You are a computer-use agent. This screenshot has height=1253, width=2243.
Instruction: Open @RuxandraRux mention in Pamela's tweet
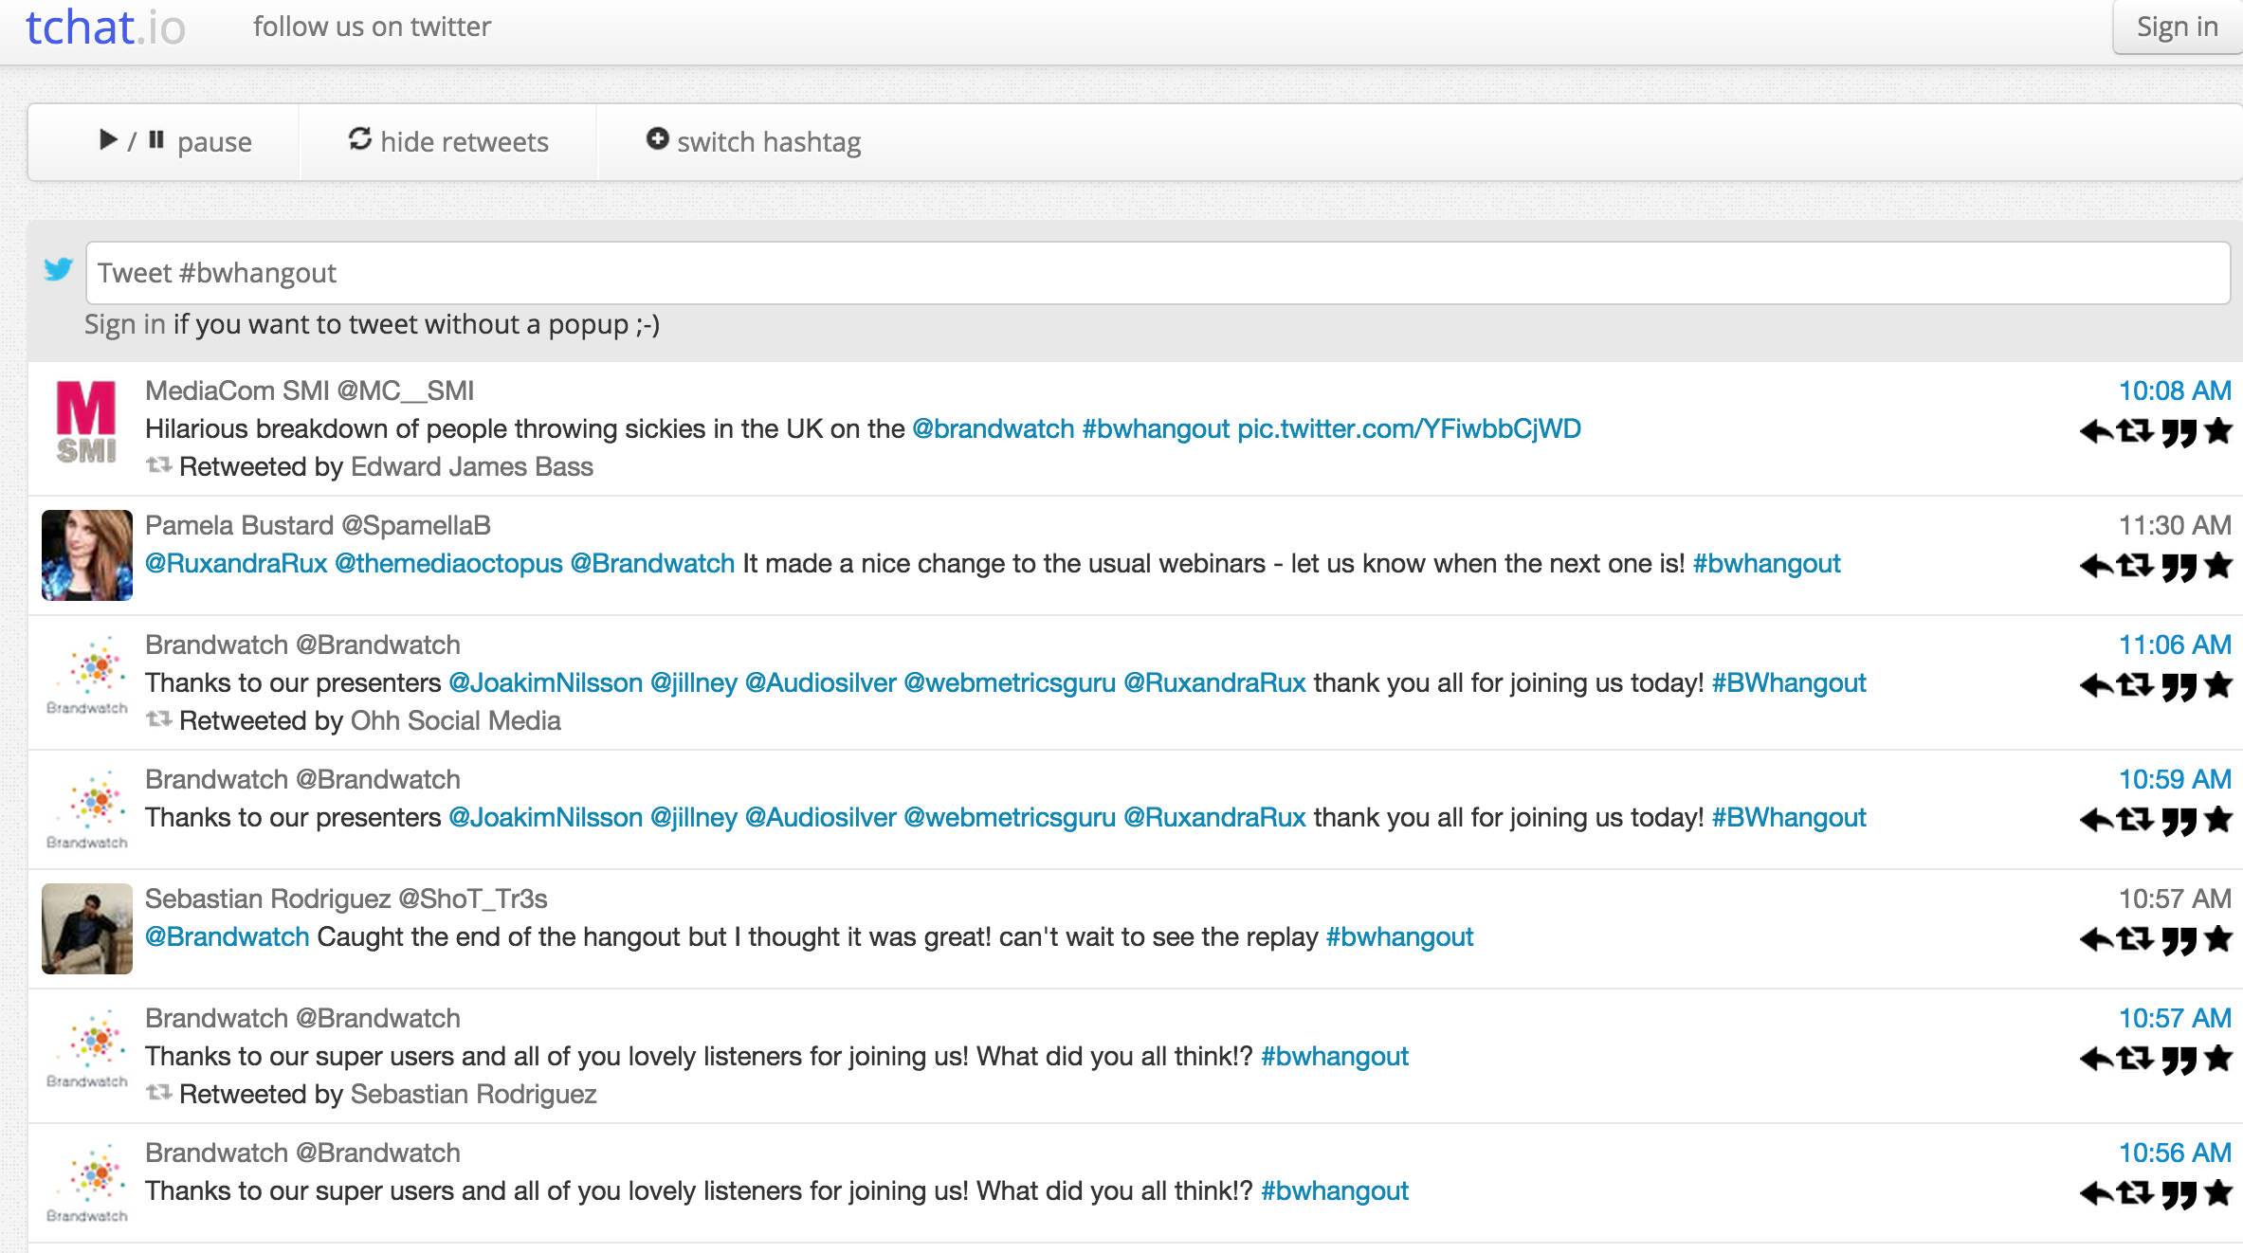click(236, 563)
